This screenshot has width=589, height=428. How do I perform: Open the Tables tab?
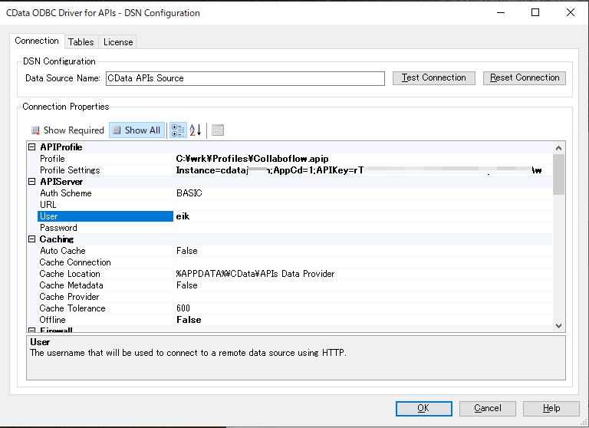tap(81, 42)
